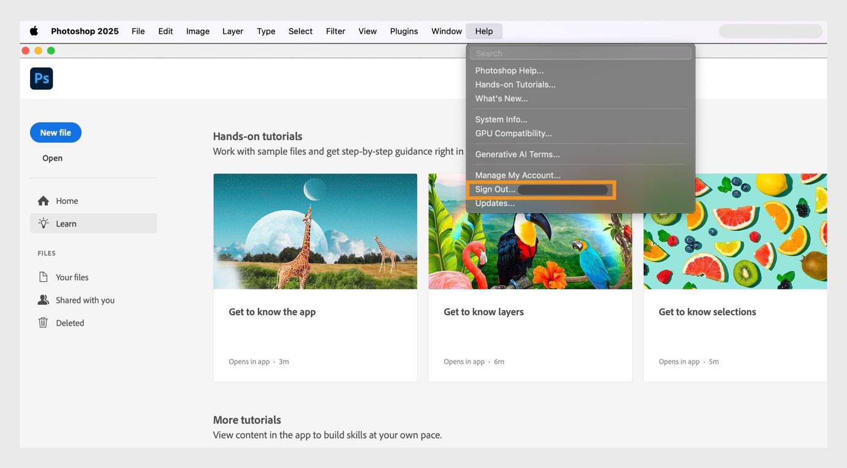Select Generative AI Terms
Image resolution: width=847 pixels, height=468 pixels.
pos(517,154)
